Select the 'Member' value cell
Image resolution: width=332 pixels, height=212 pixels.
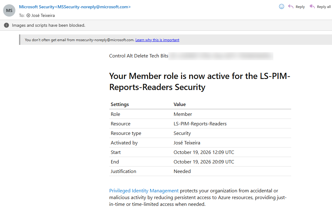tap(183, 114)
